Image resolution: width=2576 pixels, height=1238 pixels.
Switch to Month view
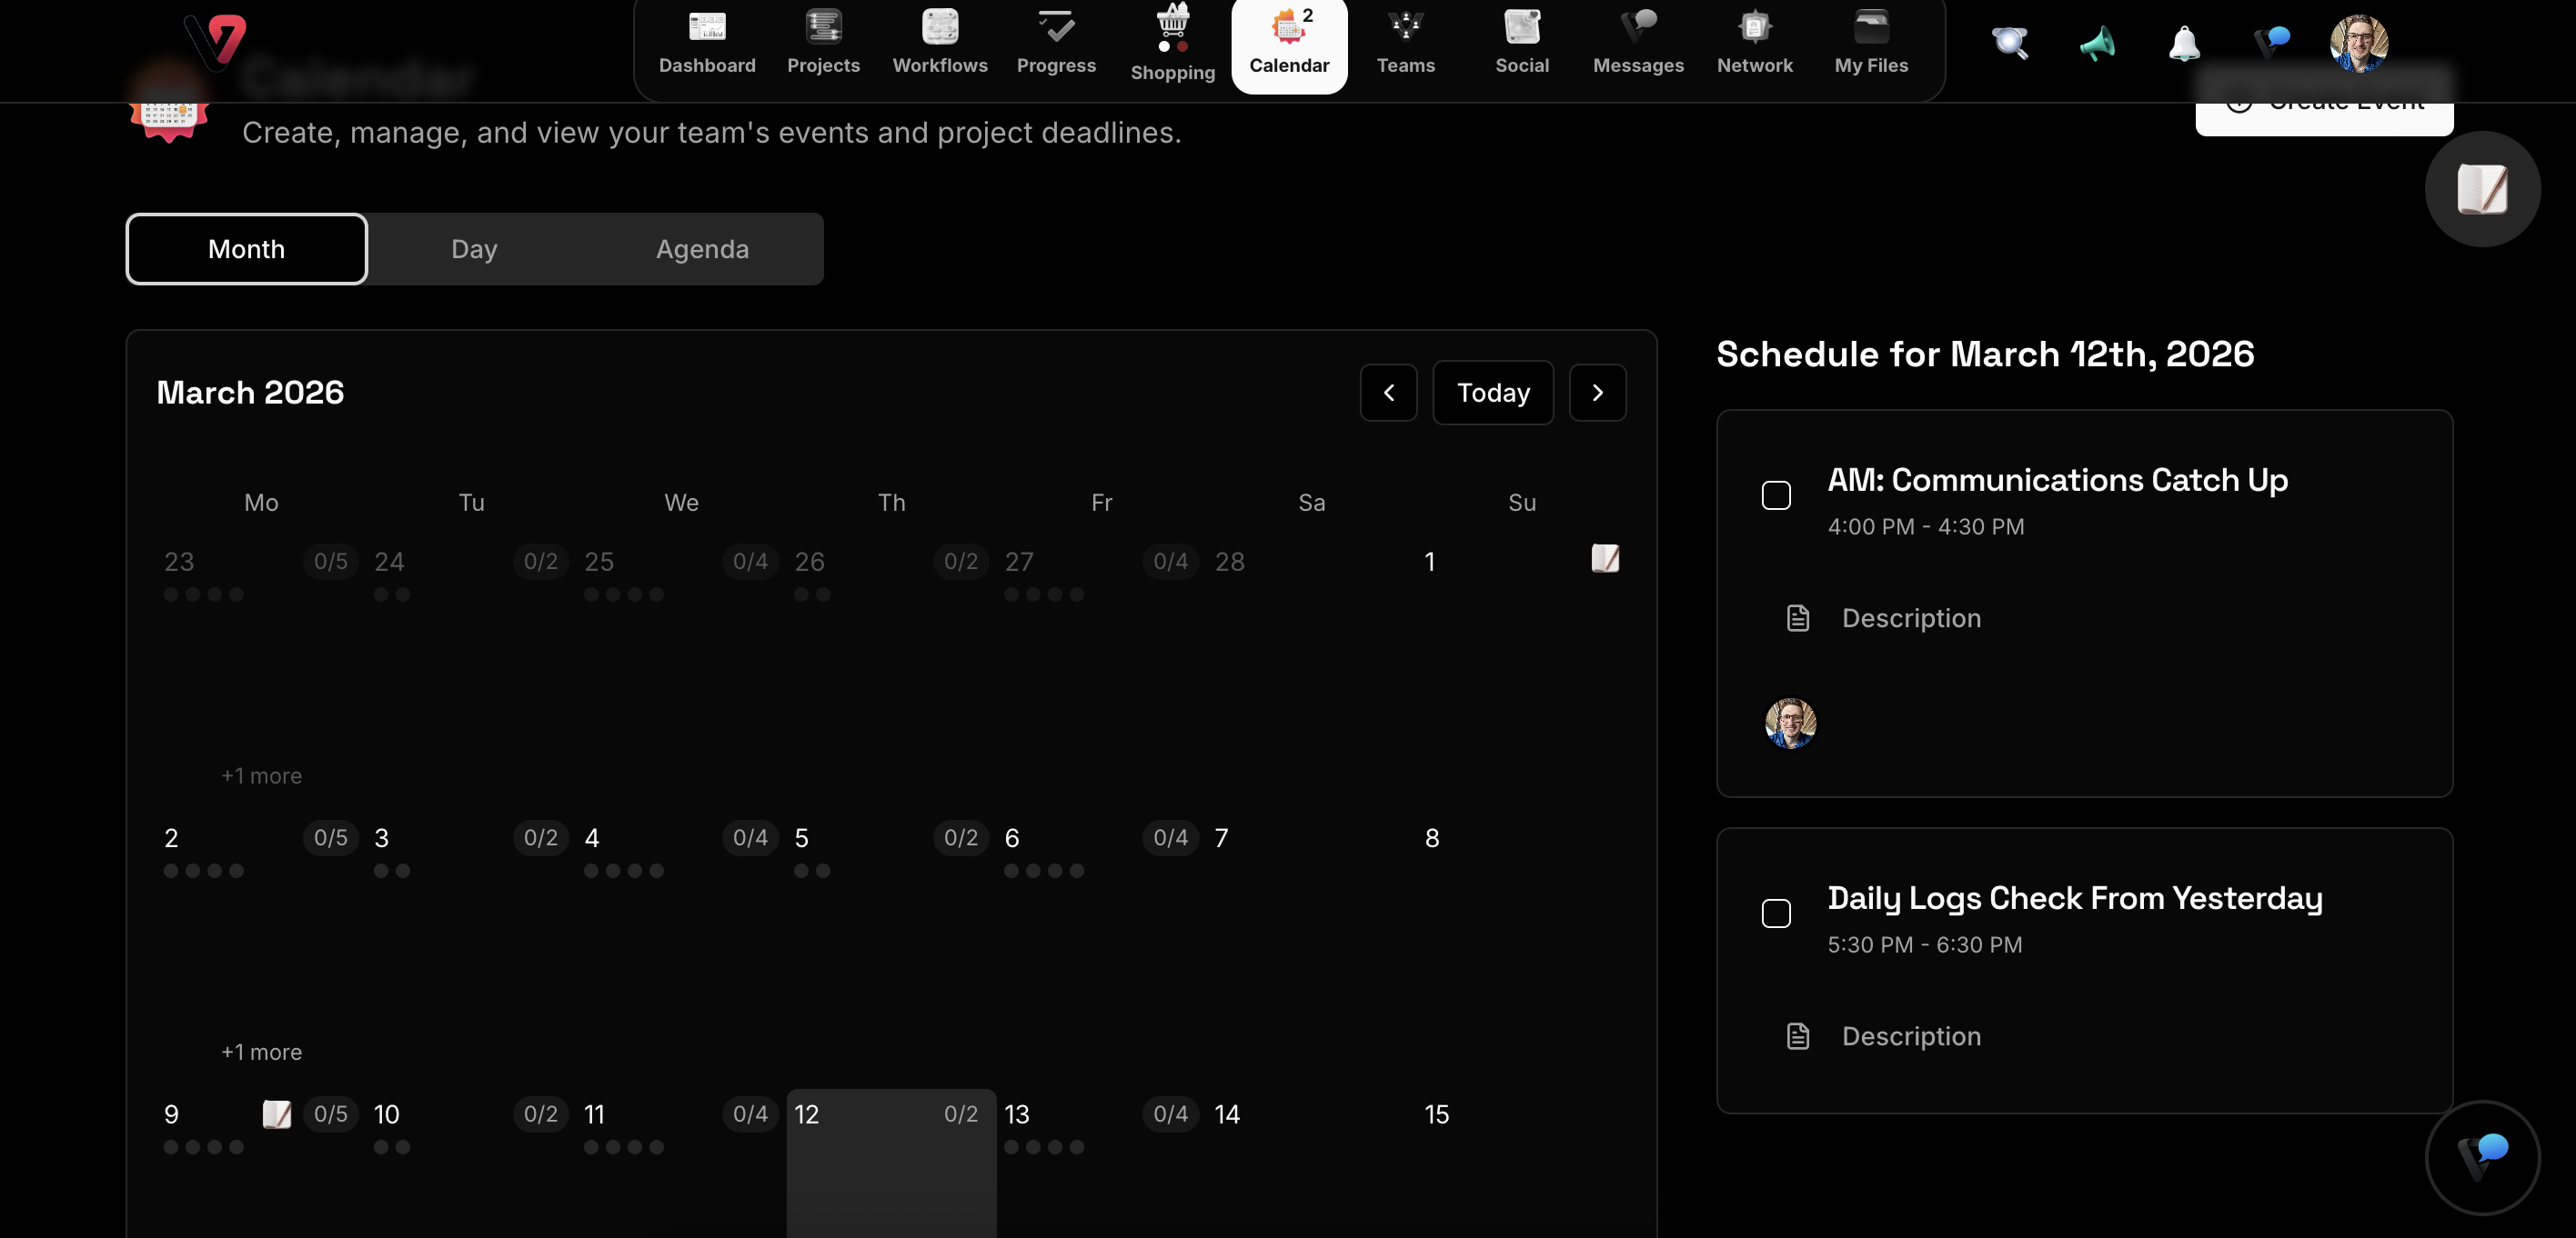tap(246, 249)
